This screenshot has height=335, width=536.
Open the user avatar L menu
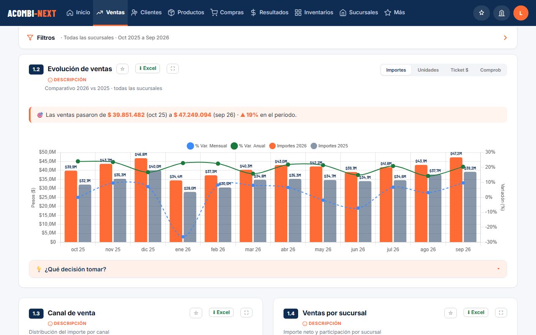pyautogui.click(x=521, y=13)
